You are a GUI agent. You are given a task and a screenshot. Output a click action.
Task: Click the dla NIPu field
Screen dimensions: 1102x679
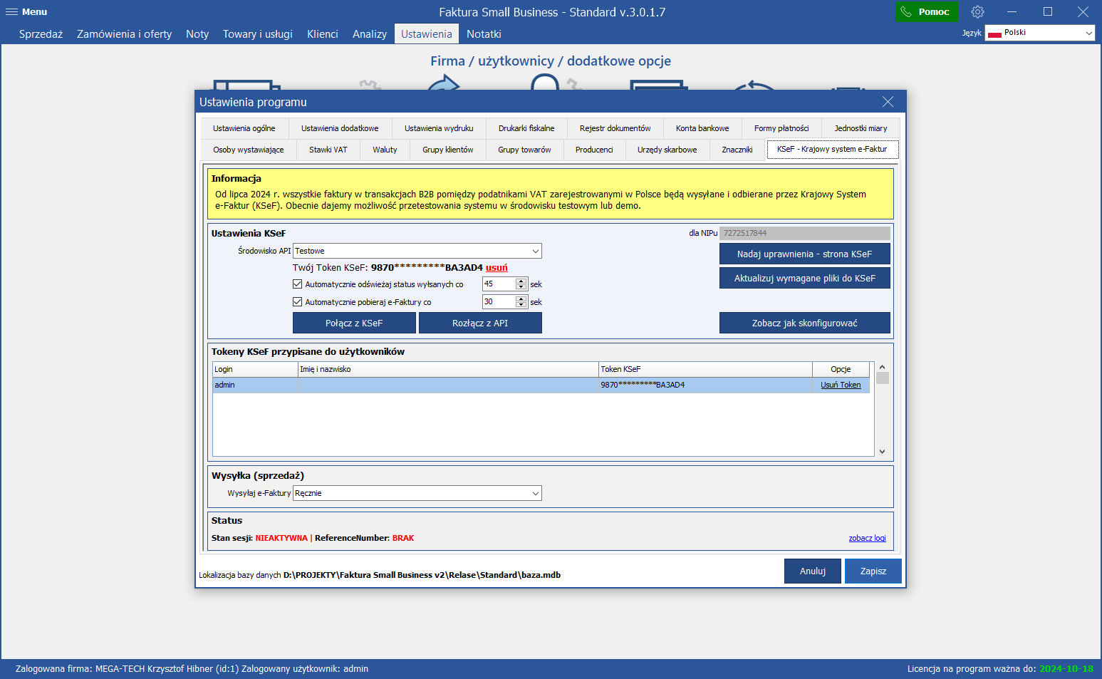[x=804, y=233]
